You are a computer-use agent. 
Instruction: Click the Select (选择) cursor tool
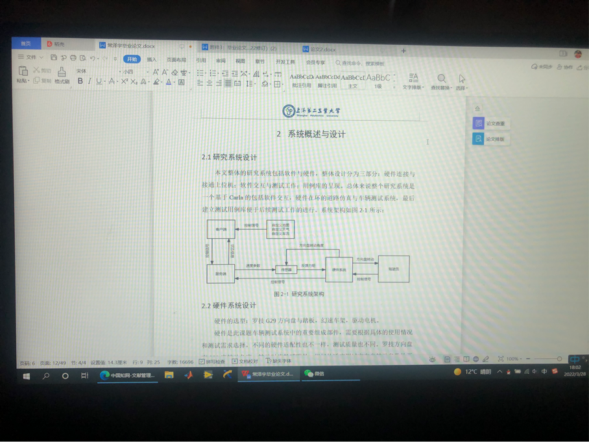tap(462, 82)
